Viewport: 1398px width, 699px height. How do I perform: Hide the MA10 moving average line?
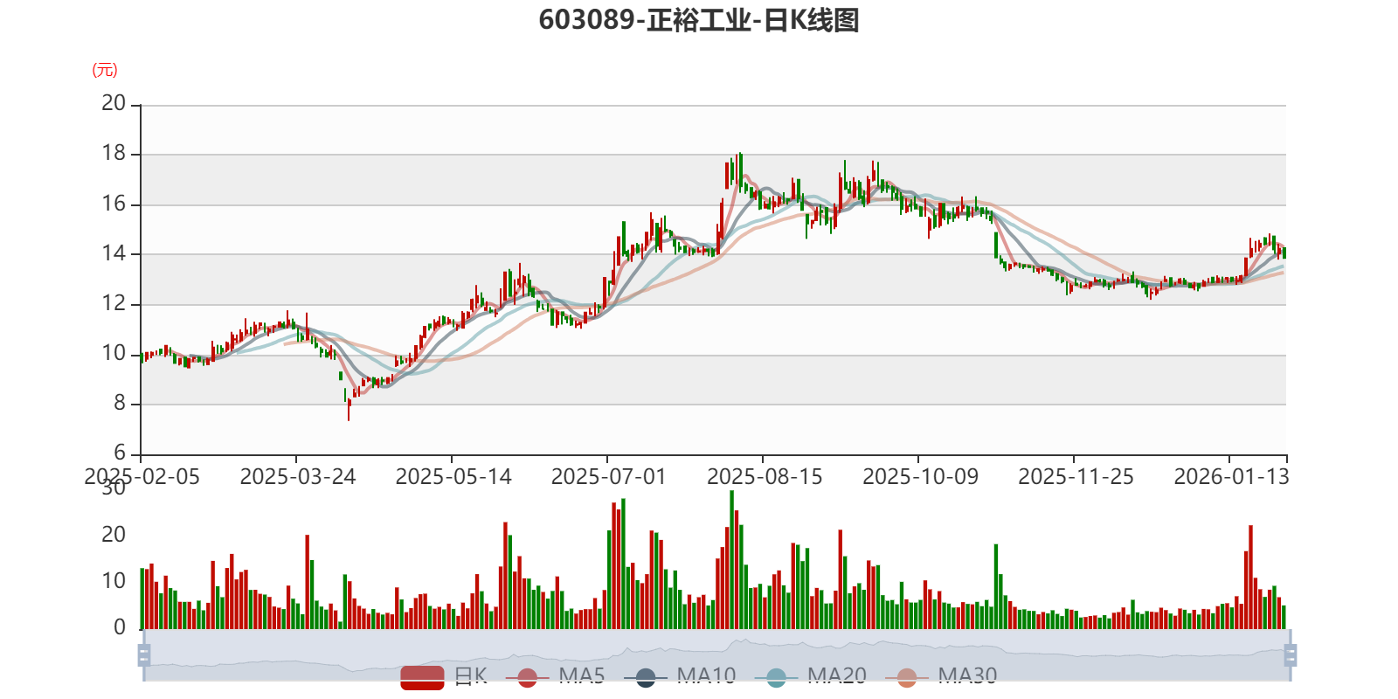[680, 676]
